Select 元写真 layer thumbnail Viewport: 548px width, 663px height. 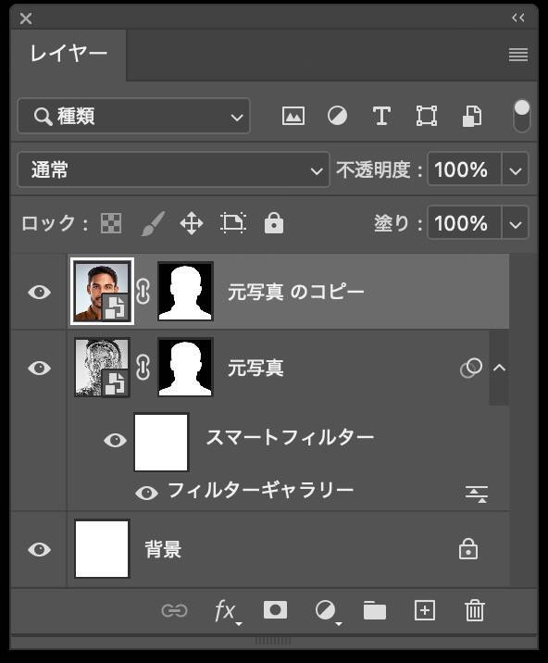102,367
